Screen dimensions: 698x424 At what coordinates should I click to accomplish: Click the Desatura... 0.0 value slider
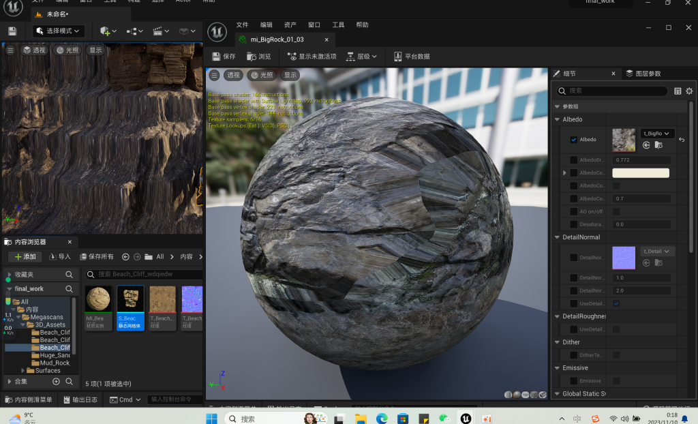click(x=641, y=224)
